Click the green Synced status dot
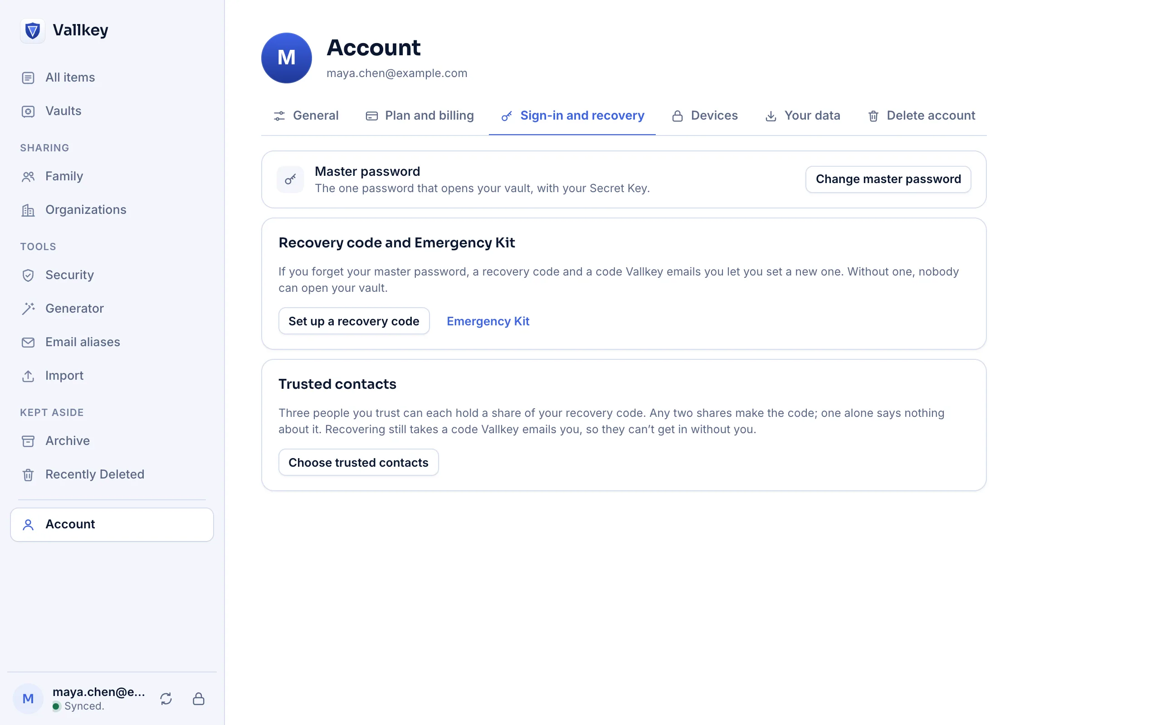This screenshot has height=725, width=1161. click(56, 706)
